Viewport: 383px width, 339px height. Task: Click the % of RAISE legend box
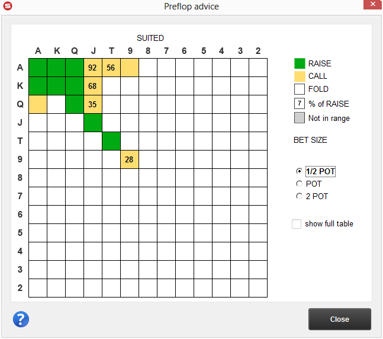click(300, 104)
